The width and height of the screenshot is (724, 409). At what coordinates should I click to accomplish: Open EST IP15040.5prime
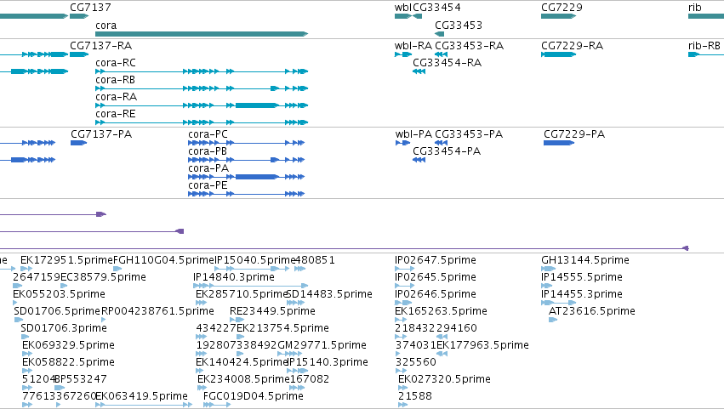[255, 260]
